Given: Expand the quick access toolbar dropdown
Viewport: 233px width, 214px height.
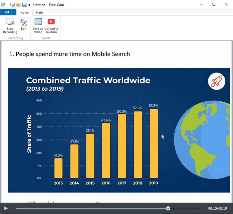Looking at the screenshot, I should pyautogui.click(x=29, y=5).
